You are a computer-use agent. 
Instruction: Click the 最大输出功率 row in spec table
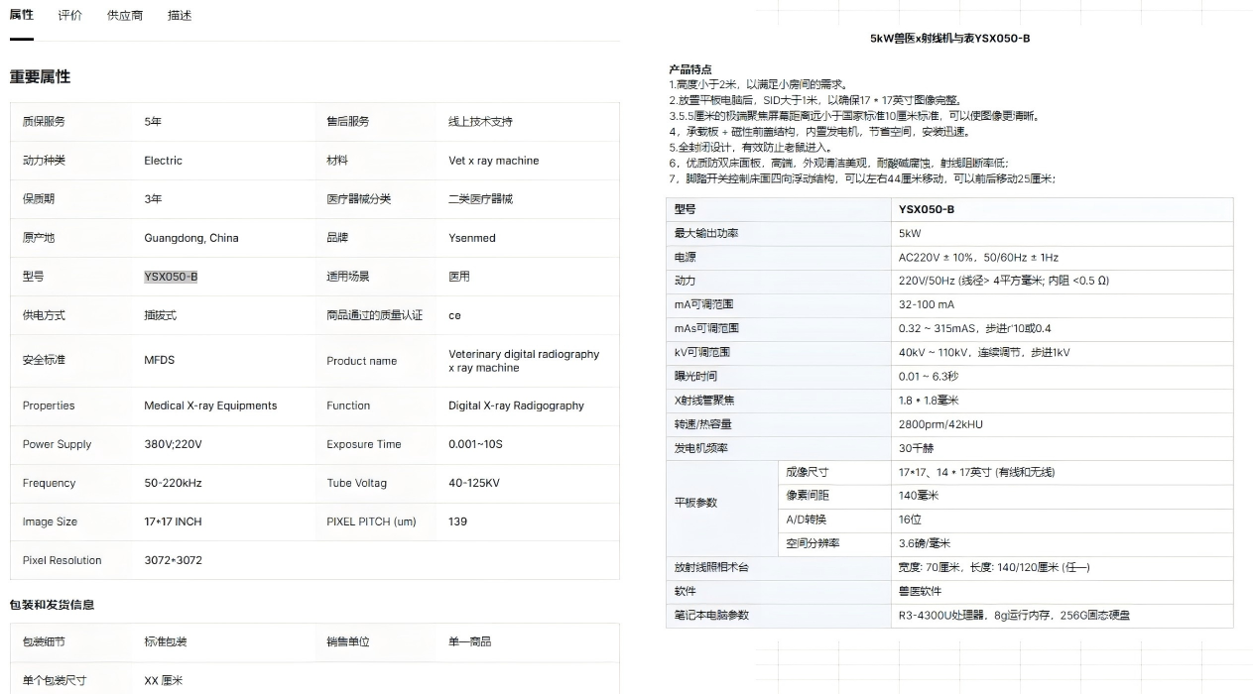coord(706,233)
